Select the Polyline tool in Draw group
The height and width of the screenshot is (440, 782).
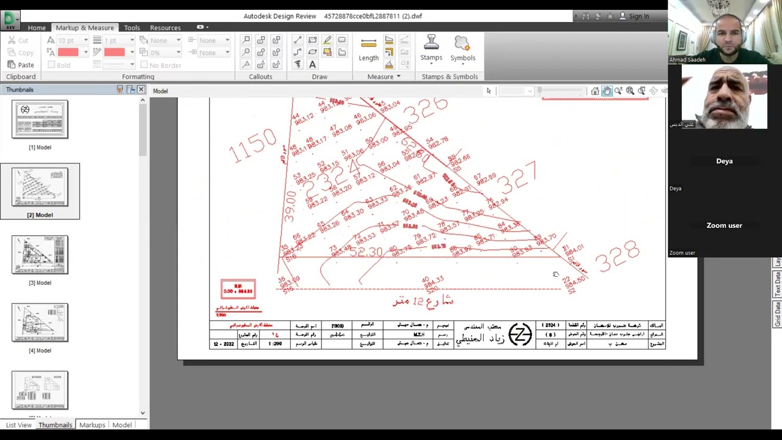tap(298, 53)
